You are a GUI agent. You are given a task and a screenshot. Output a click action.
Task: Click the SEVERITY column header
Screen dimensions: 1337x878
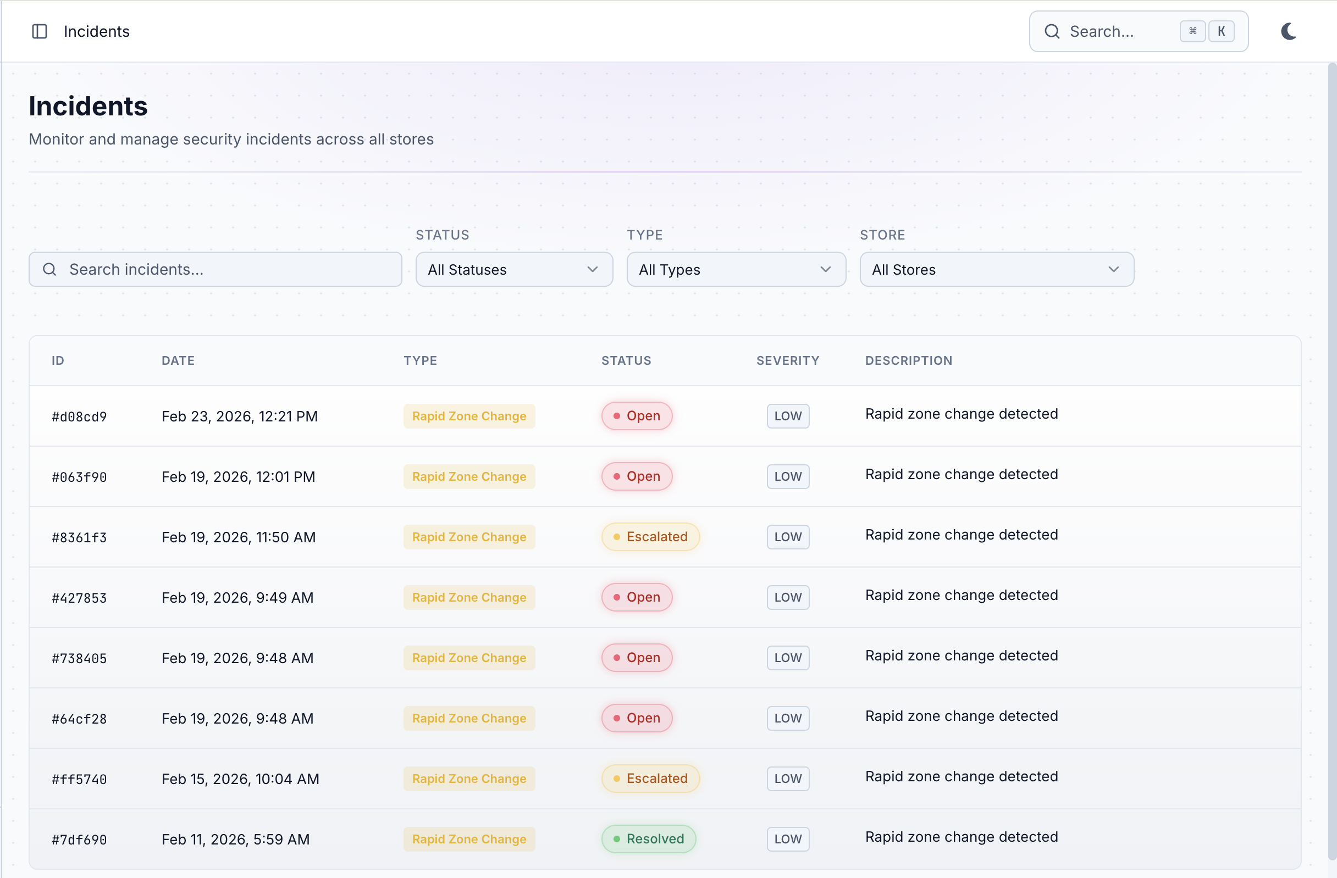point(788,360)
